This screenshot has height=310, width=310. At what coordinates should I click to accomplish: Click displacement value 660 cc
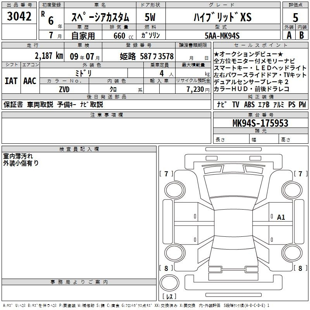point(123,36)
